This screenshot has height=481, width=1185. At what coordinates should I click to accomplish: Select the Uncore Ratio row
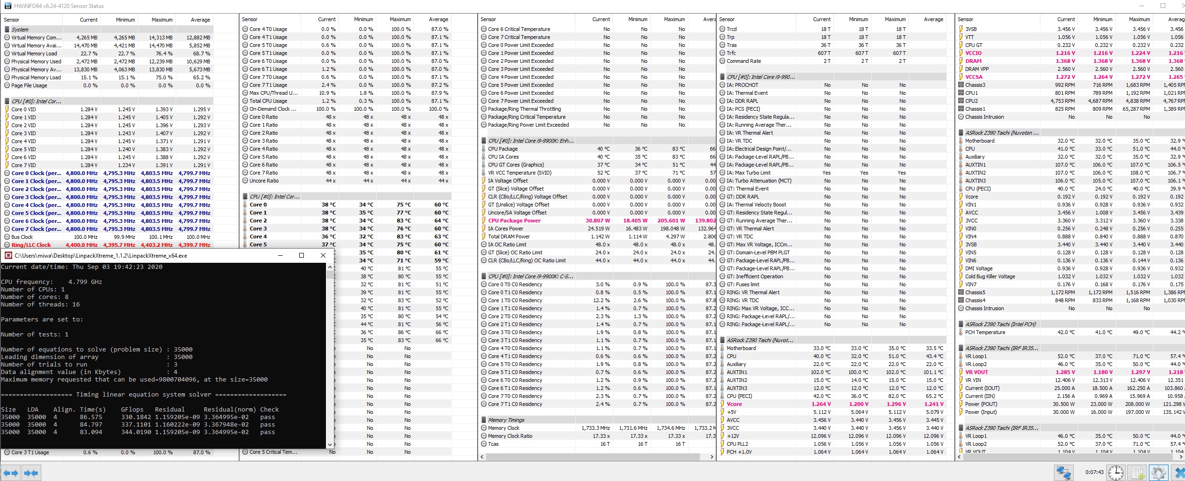[x=346, y=181]
